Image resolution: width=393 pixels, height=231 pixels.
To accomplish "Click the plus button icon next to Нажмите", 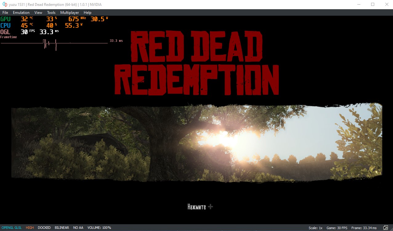I will click(211, 207).
